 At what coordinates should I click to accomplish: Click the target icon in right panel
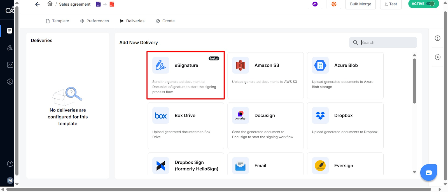pyautogui.click(x=438, y=57)
